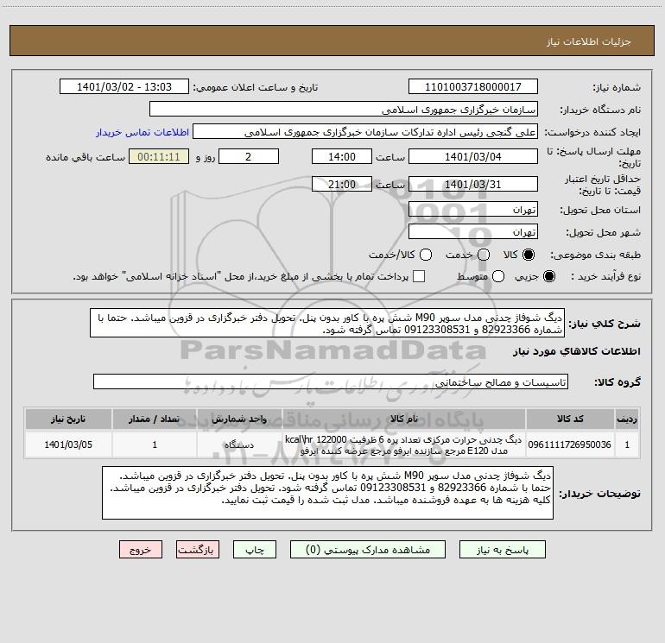665x643 pixels.
Task: Select the کالا/خدمت radio button
Action: (x=426, y=255)
